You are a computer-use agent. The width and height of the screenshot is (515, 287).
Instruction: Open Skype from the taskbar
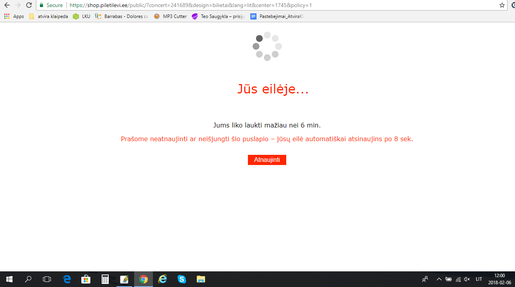181,279
